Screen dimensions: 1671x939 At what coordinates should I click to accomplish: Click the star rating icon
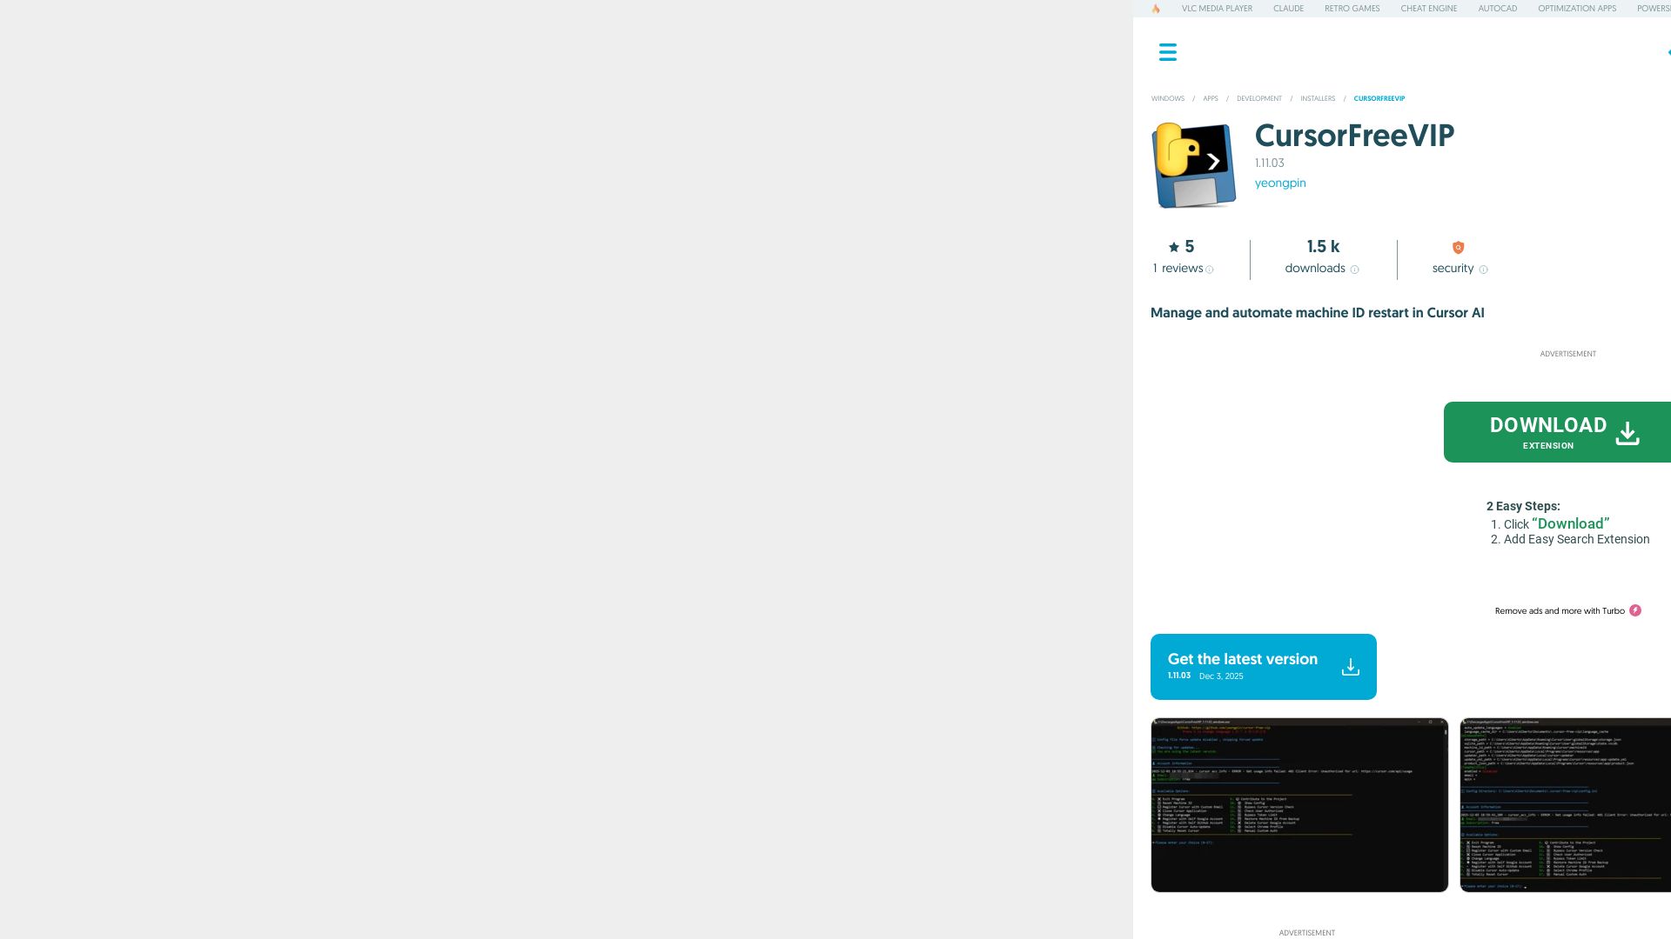pyautogui.click(x=1174, y=247)
